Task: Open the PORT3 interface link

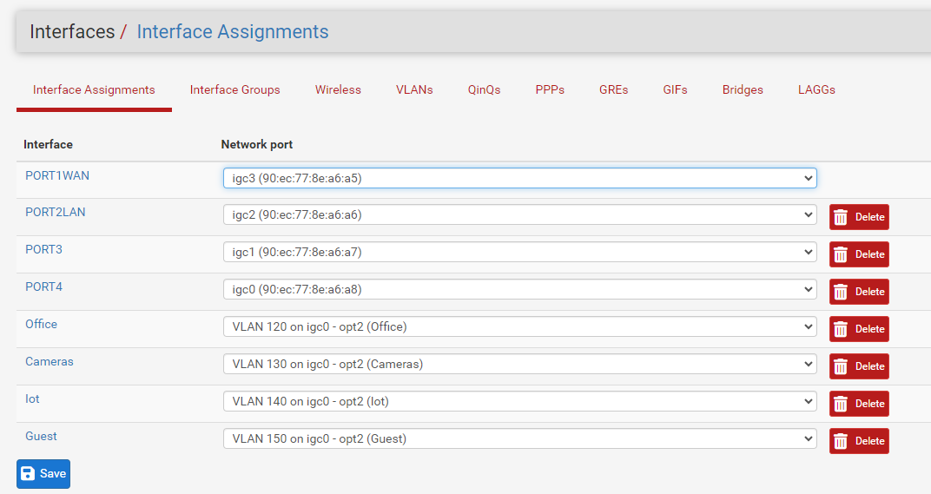Action: click(43, 249)
